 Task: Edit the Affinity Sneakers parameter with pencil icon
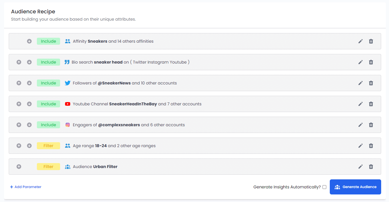(361, 41)
